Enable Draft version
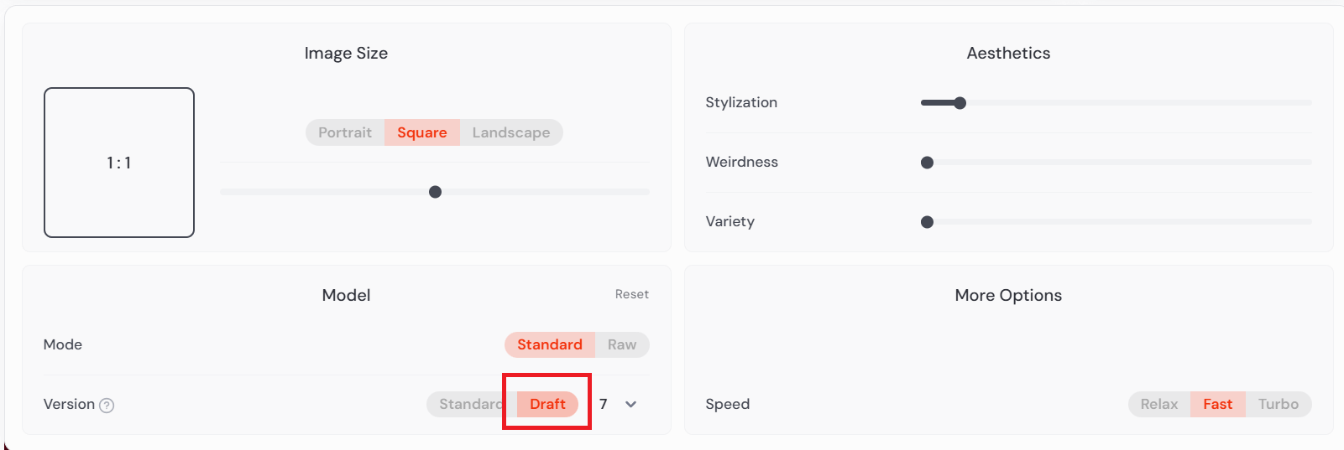 pyautogui.click(x=547, y=404)
